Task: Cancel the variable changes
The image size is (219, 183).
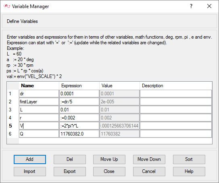Action: click(149, 171)
